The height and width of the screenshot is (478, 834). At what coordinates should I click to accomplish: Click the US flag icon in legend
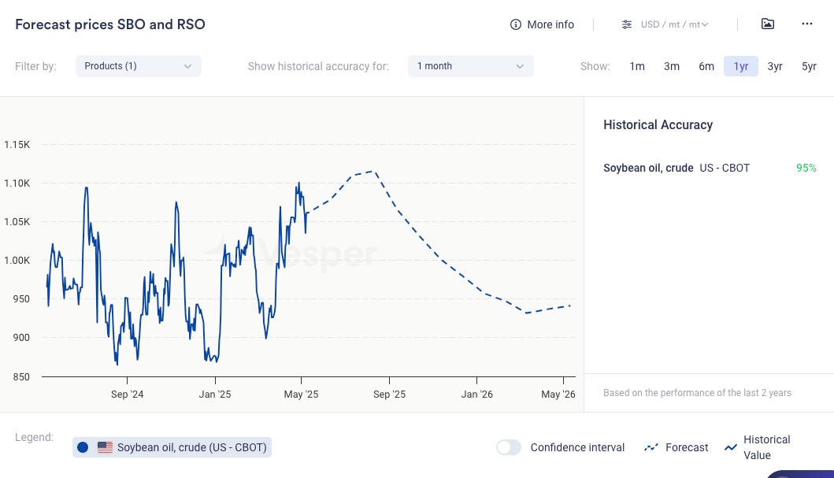(x=105, y=447)
